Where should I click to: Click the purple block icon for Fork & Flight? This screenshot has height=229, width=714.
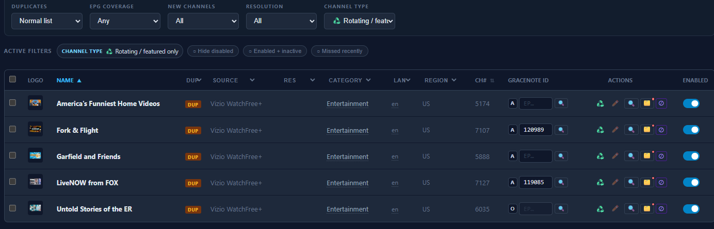[x=661, y=130]
